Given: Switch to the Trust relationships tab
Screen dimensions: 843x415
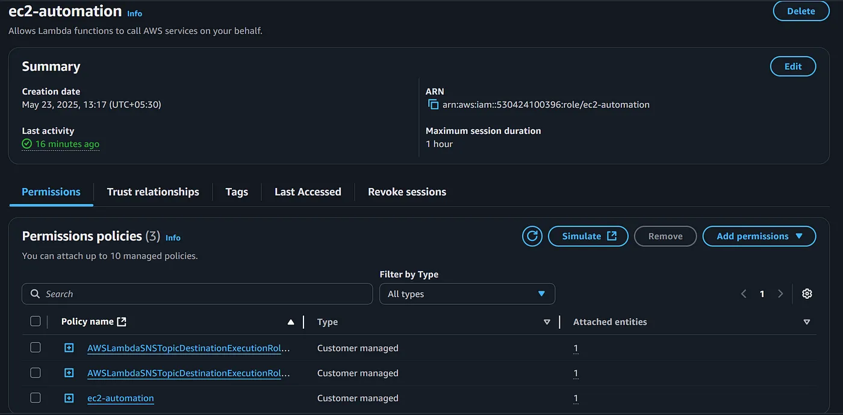Looking at the screenshot, I should (153, 192).
